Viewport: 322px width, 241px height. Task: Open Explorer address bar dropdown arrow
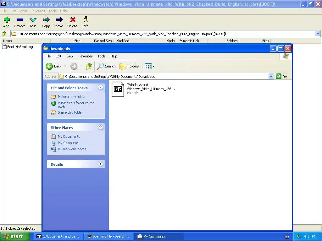coord(271,77)
